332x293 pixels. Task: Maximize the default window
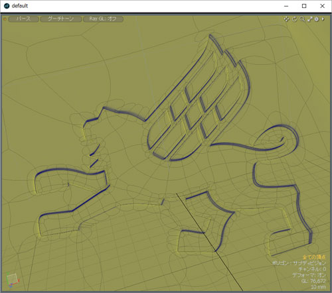[x=304, y=6]
